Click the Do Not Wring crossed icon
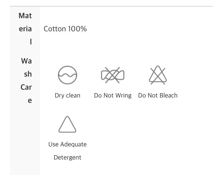Viewport: 223px width, 175px height. pyautogui.click(x=113, y=75)
